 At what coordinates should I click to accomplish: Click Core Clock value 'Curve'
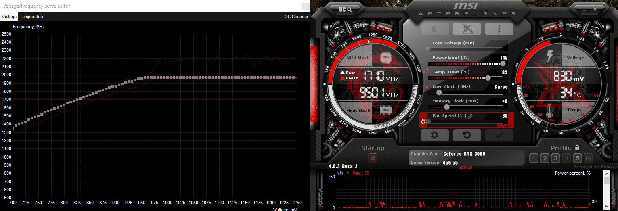501,87
